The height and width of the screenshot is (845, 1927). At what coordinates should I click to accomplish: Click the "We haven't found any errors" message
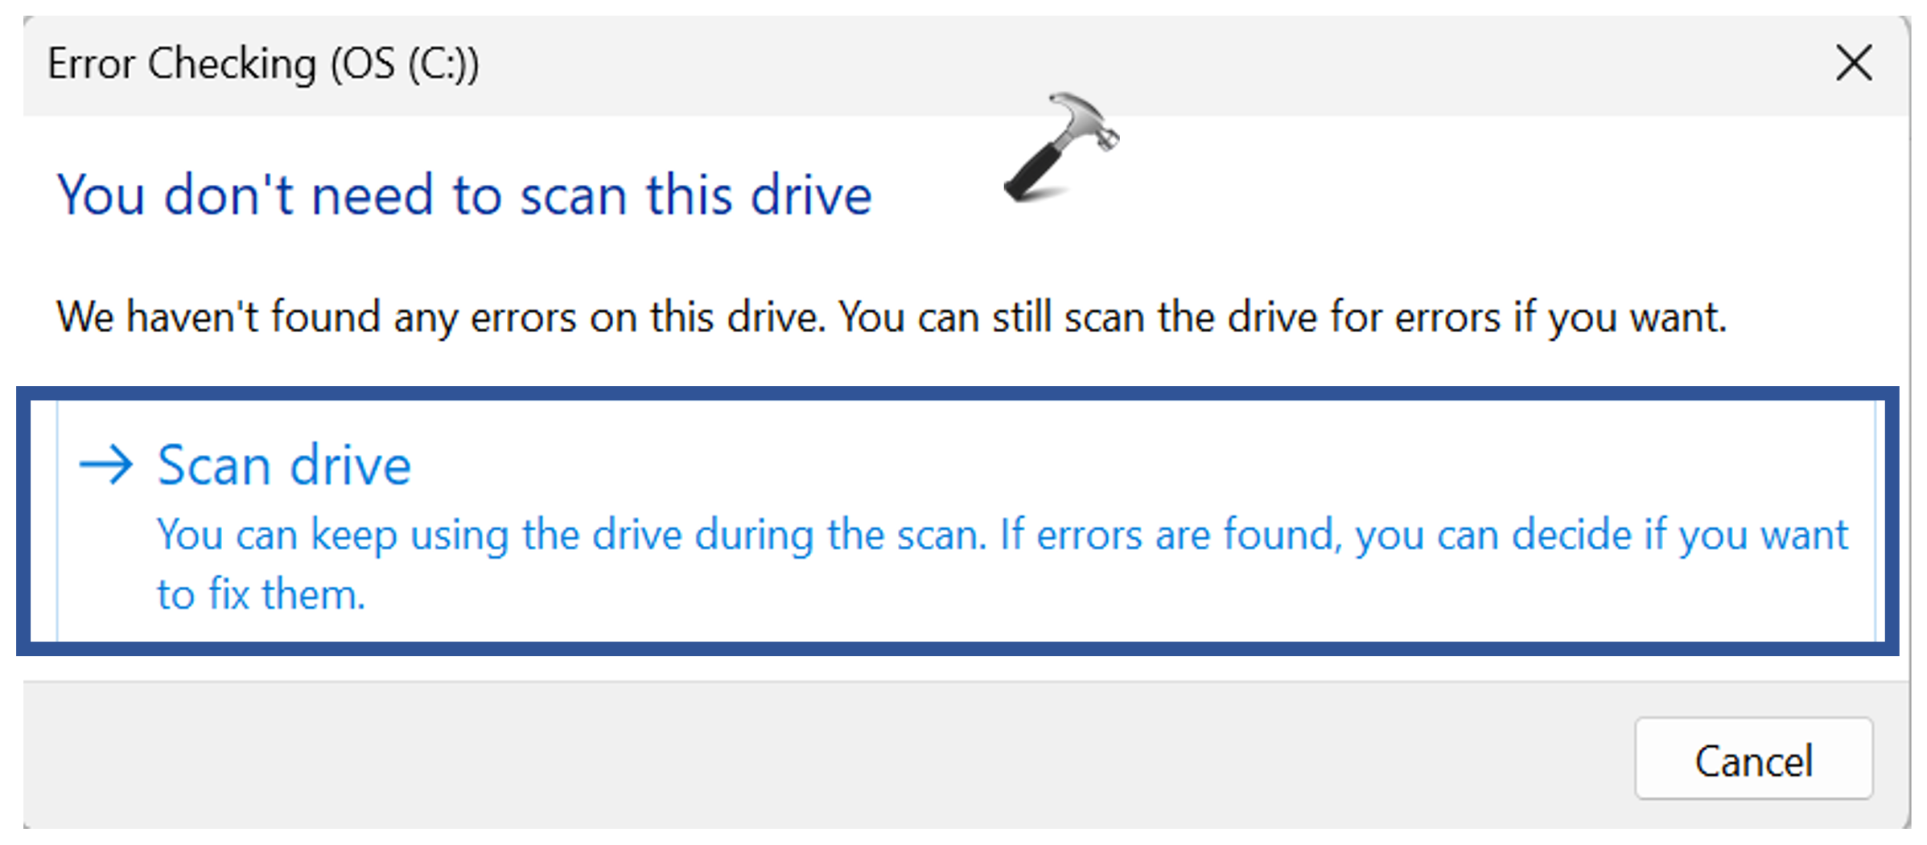[x=441, y=317]
